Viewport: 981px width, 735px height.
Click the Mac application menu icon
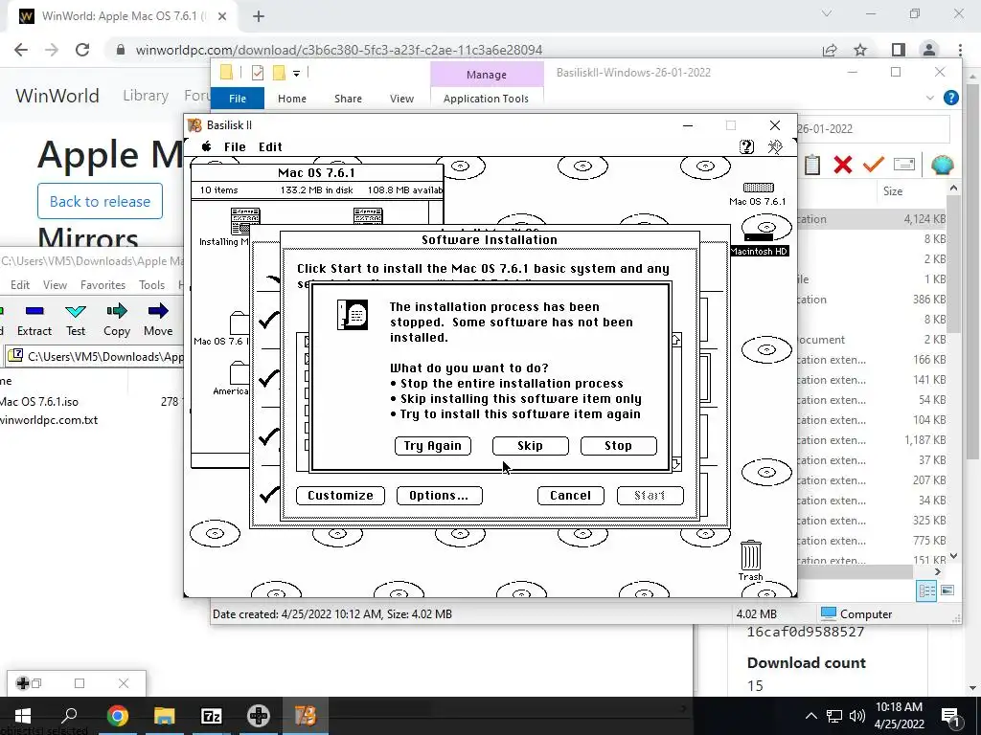point(775,146)
